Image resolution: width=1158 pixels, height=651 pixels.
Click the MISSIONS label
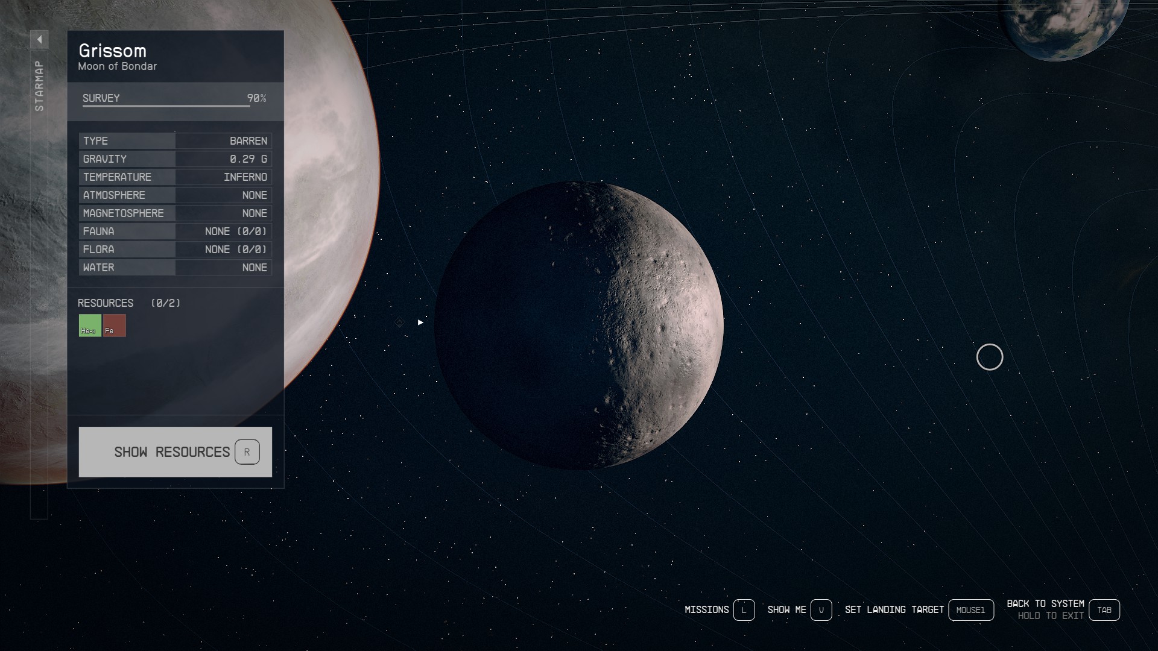(x=707, y=610)
